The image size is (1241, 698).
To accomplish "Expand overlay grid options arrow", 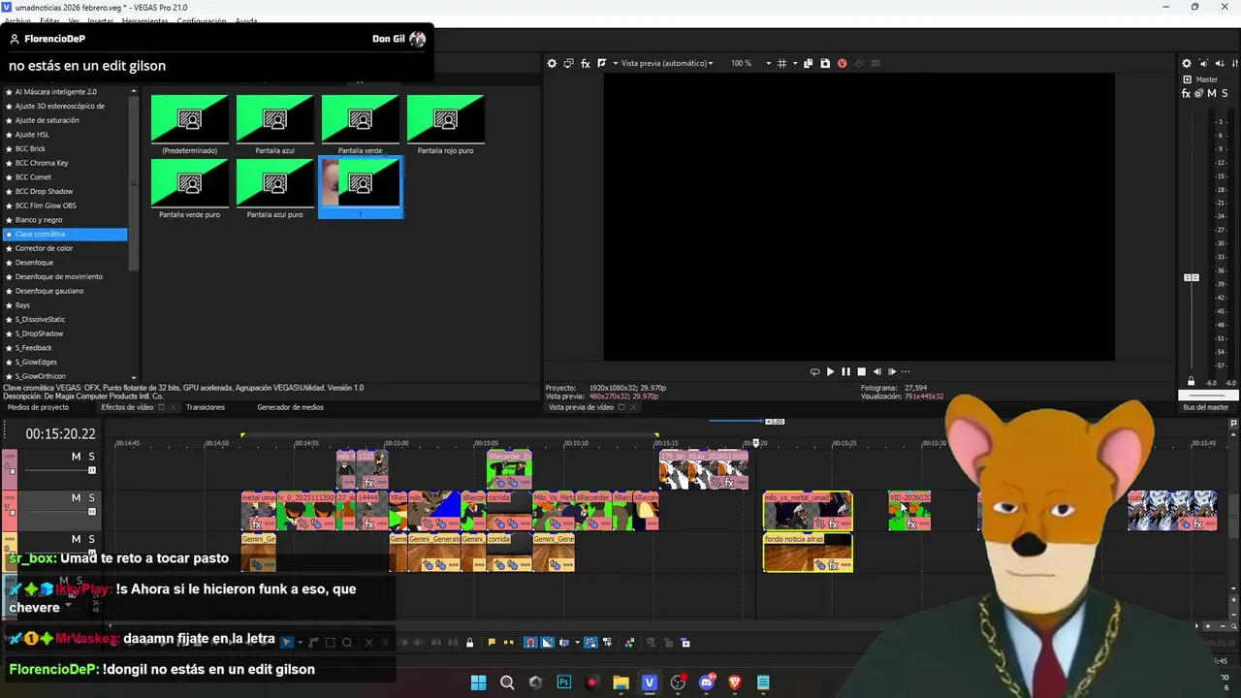I will 794,63.
